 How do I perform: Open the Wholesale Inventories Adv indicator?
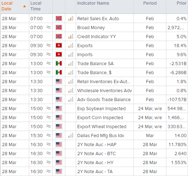(105, 91)
